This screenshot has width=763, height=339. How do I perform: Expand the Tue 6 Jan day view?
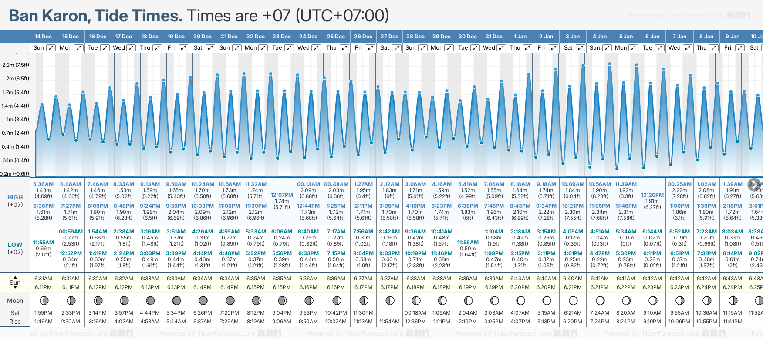click(660, 48)
